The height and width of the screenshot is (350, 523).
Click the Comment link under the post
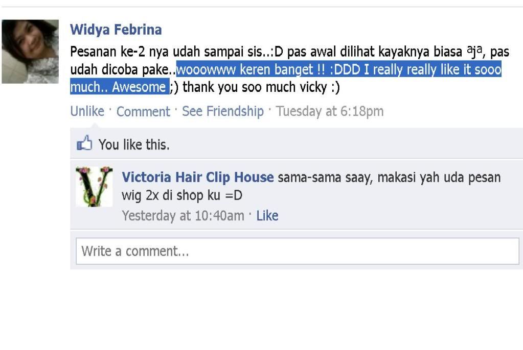[x=143, y=112]
